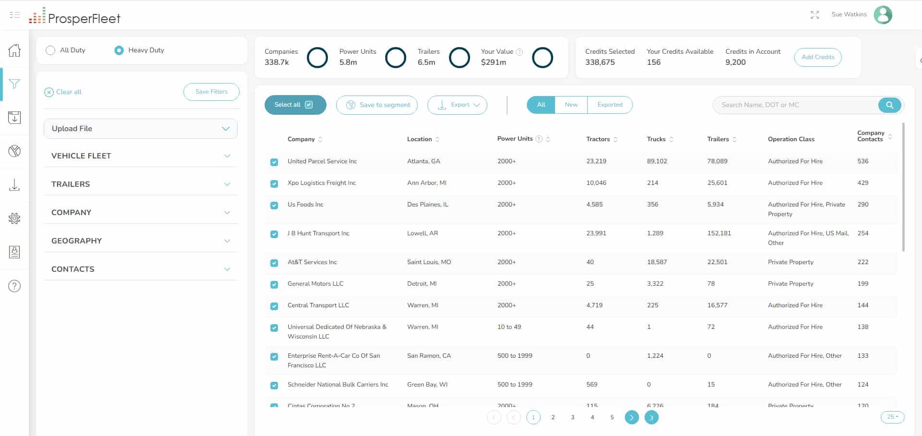
Task: Select the Filter funnel icon in the sidebar
Action: [14, 84]
